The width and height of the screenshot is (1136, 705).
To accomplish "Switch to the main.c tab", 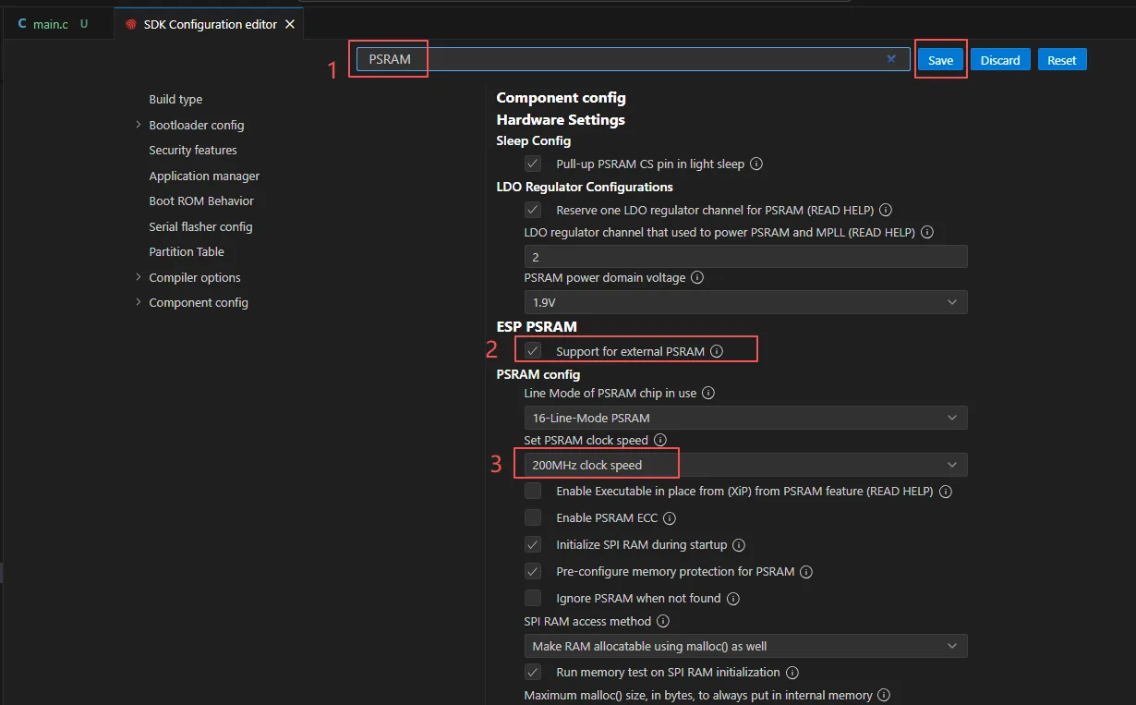I will [51, 24].
